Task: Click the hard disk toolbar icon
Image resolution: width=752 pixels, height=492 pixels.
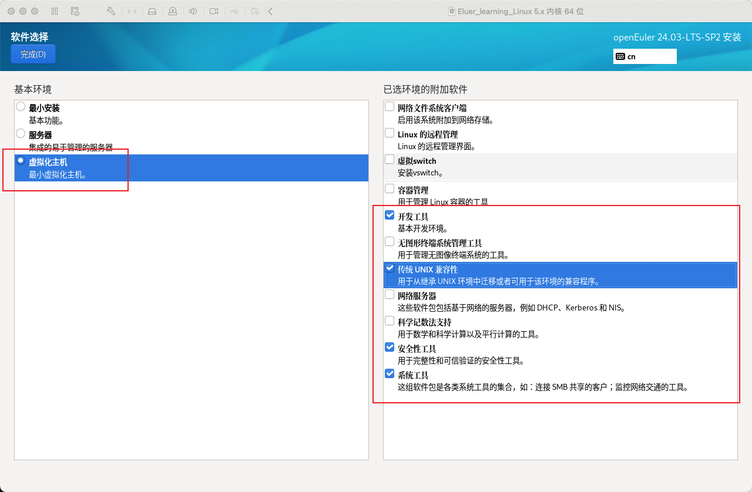Action: 152,11
